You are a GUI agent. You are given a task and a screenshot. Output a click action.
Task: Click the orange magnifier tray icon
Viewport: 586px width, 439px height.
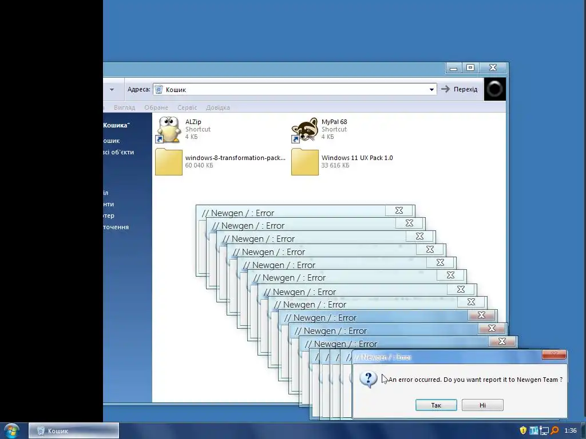coord(555,430)
